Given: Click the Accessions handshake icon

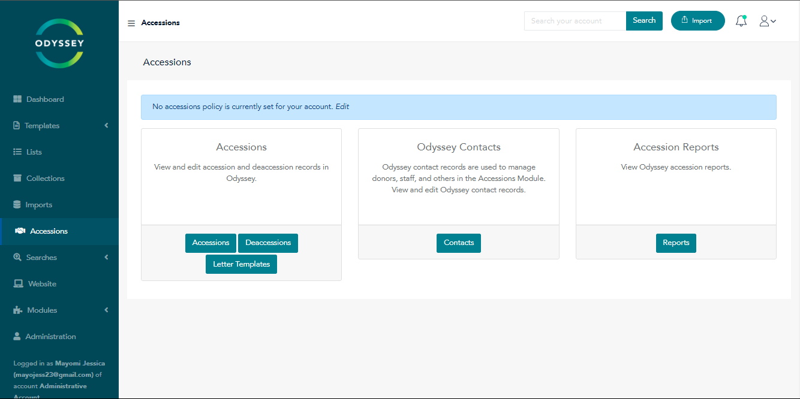Looking at the screenshot, I should (x=20, y=231).
